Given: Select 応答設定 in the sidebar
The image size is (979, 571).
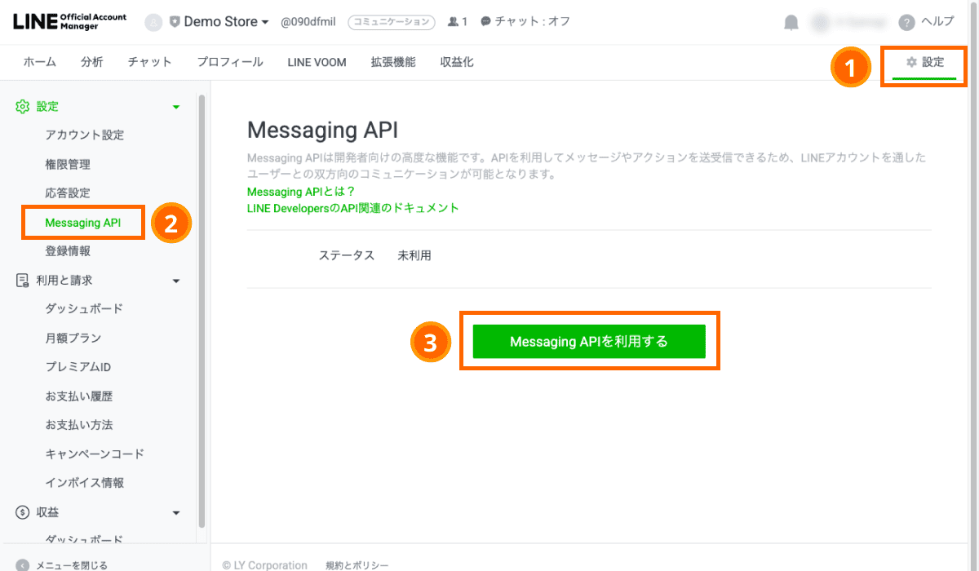Looking at the screenshot, I should pyautogui.click(x=68, y=193).
